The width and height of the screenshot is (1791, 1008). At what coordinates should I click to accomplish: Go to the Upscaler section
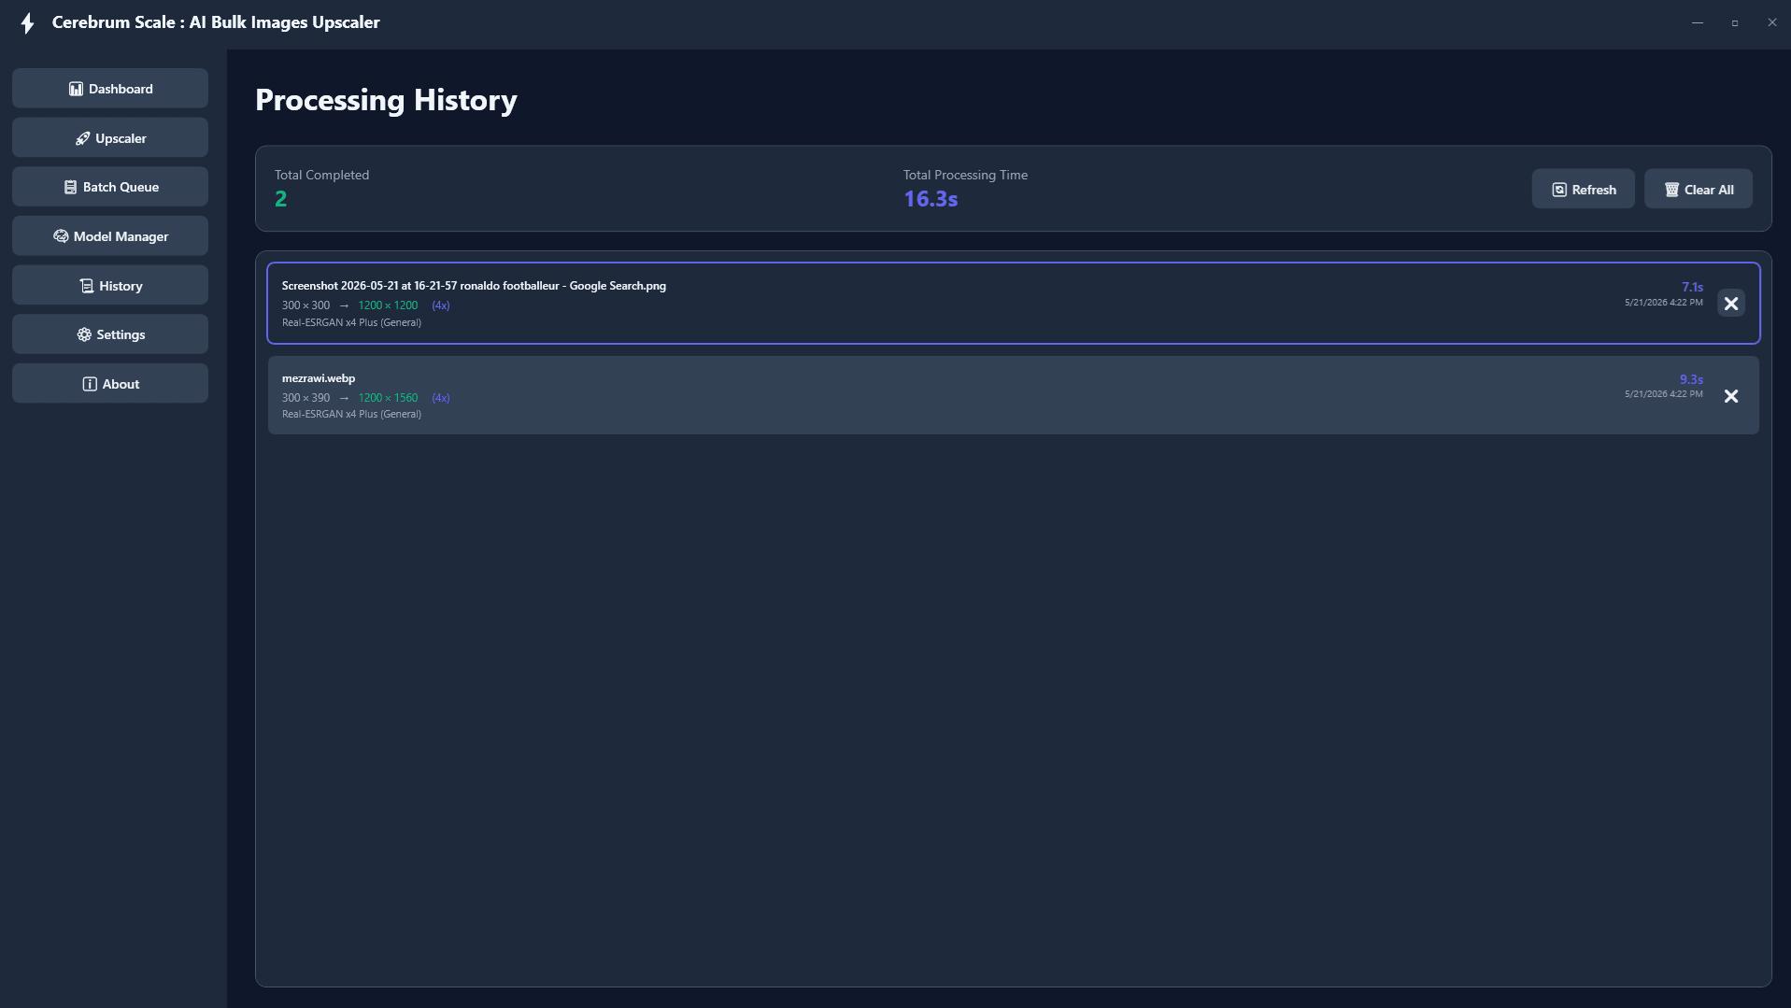[x=110, y=138]
